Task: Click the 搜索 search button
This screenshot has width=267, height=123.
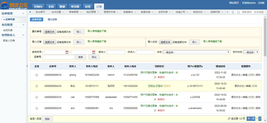Action: coord(80,57)
